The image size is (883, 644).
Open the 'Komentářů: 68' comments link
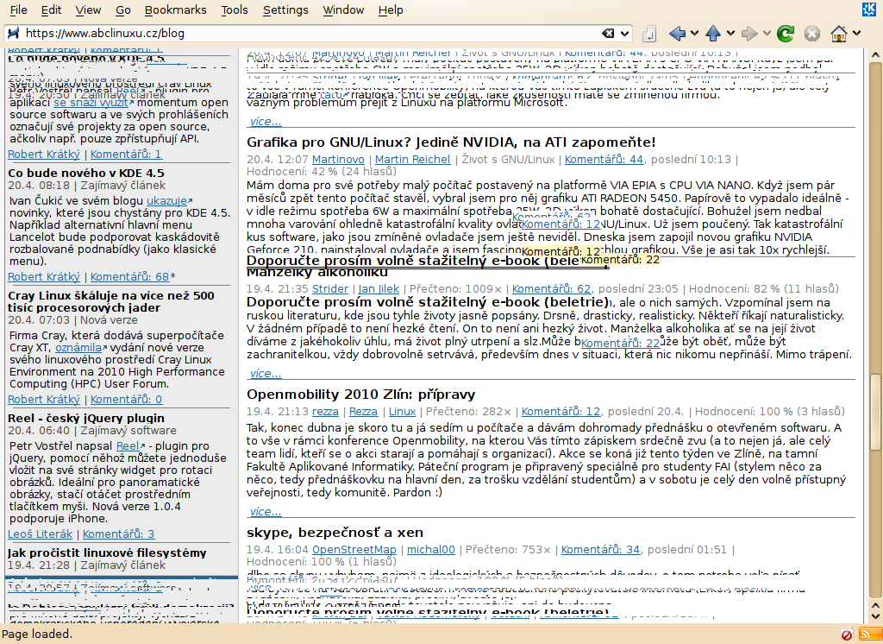129,276
